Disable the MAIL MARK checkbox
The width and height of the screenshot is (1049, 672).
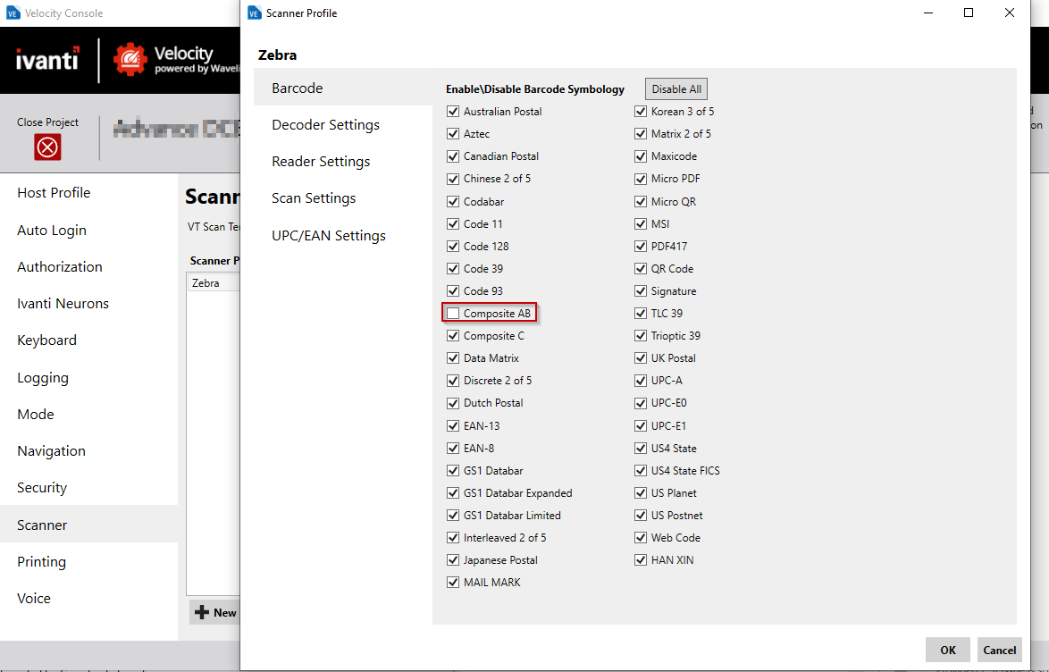point(453,582)
